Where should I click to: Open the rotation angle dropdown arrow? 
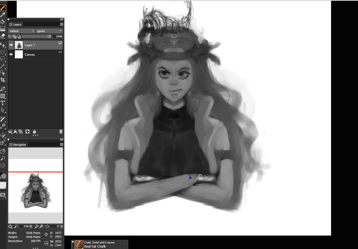click(x=62, y=226)
